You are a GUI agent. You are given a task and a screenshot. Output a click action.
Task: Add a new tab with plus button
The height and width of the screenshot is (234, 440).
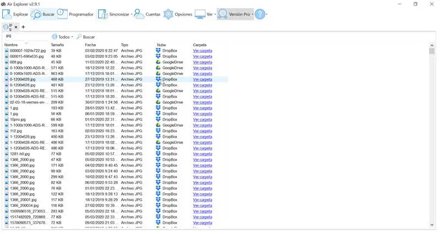pos(23,27)
